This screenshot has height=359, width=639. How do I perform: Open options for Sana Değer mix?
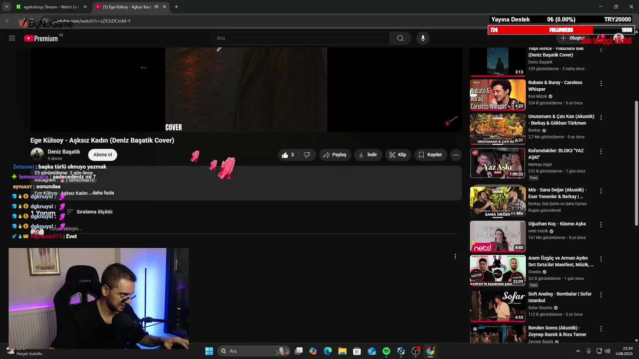[x=601, y=191]
